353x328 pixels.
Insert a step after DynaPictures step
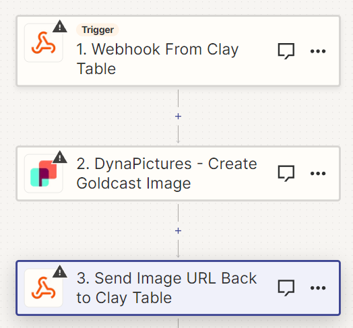[x=178, y=231]
